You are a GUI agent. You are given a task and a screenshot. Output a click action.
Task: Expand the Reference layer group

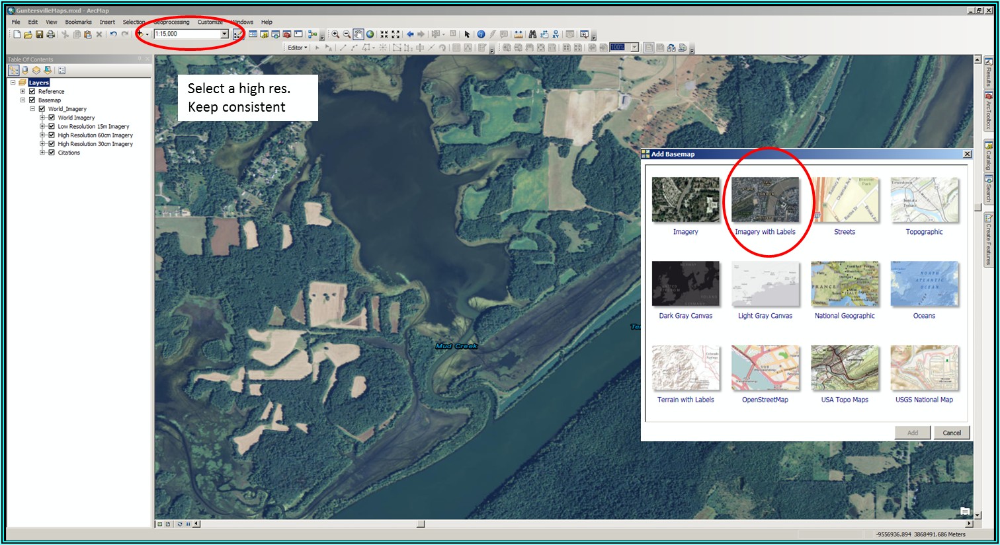(22, 91)
